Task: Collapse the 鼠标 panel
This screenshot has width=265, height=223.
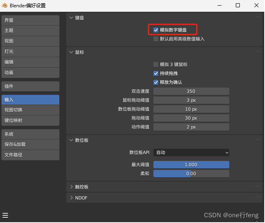Action: pos(71,52)
